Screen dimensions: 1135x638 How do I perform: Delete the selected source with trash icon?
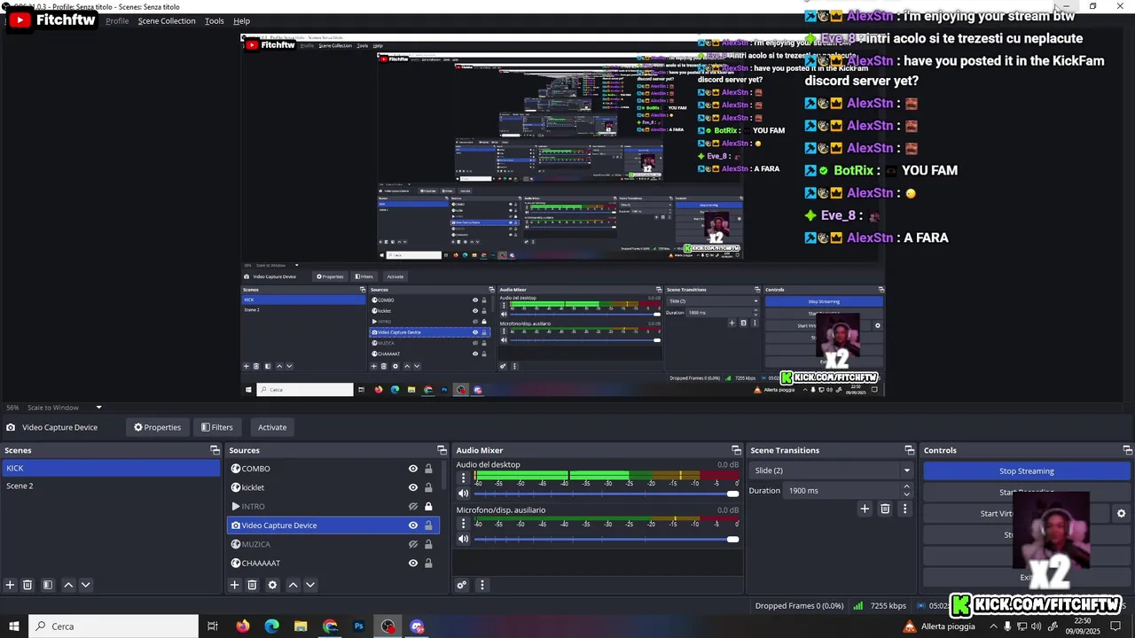click(x=252, y=585)
